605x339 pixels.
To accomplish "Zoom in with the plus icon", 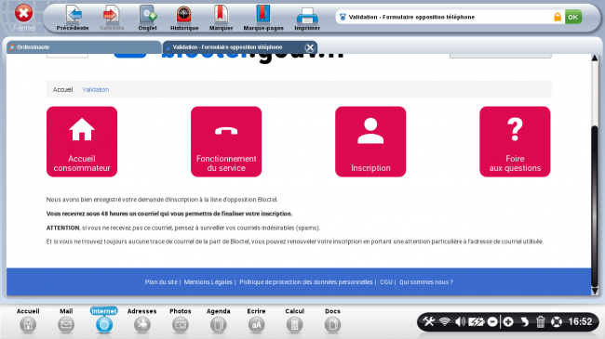I will tap(508, 321).
